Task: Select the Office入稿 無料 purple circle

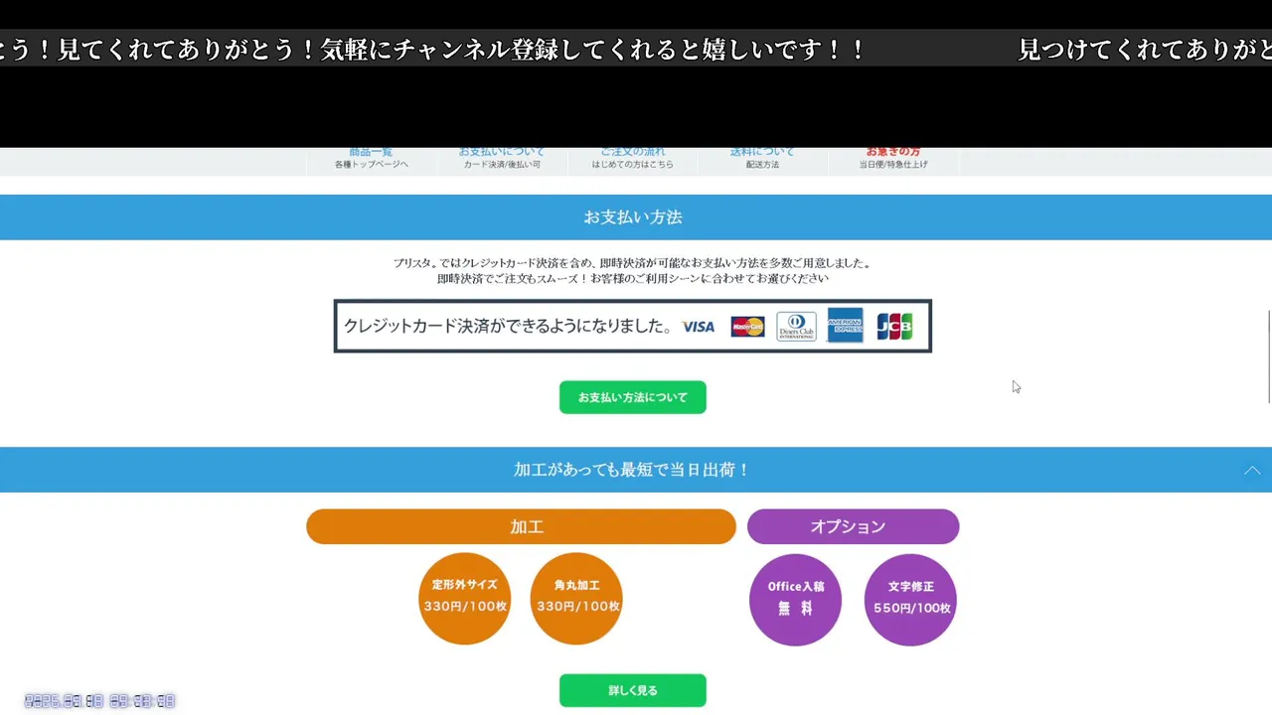Action: point(795,600)
